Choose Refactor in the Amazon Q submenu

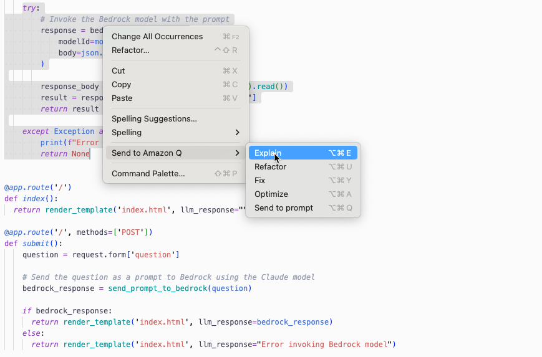[x=271, y=167]
